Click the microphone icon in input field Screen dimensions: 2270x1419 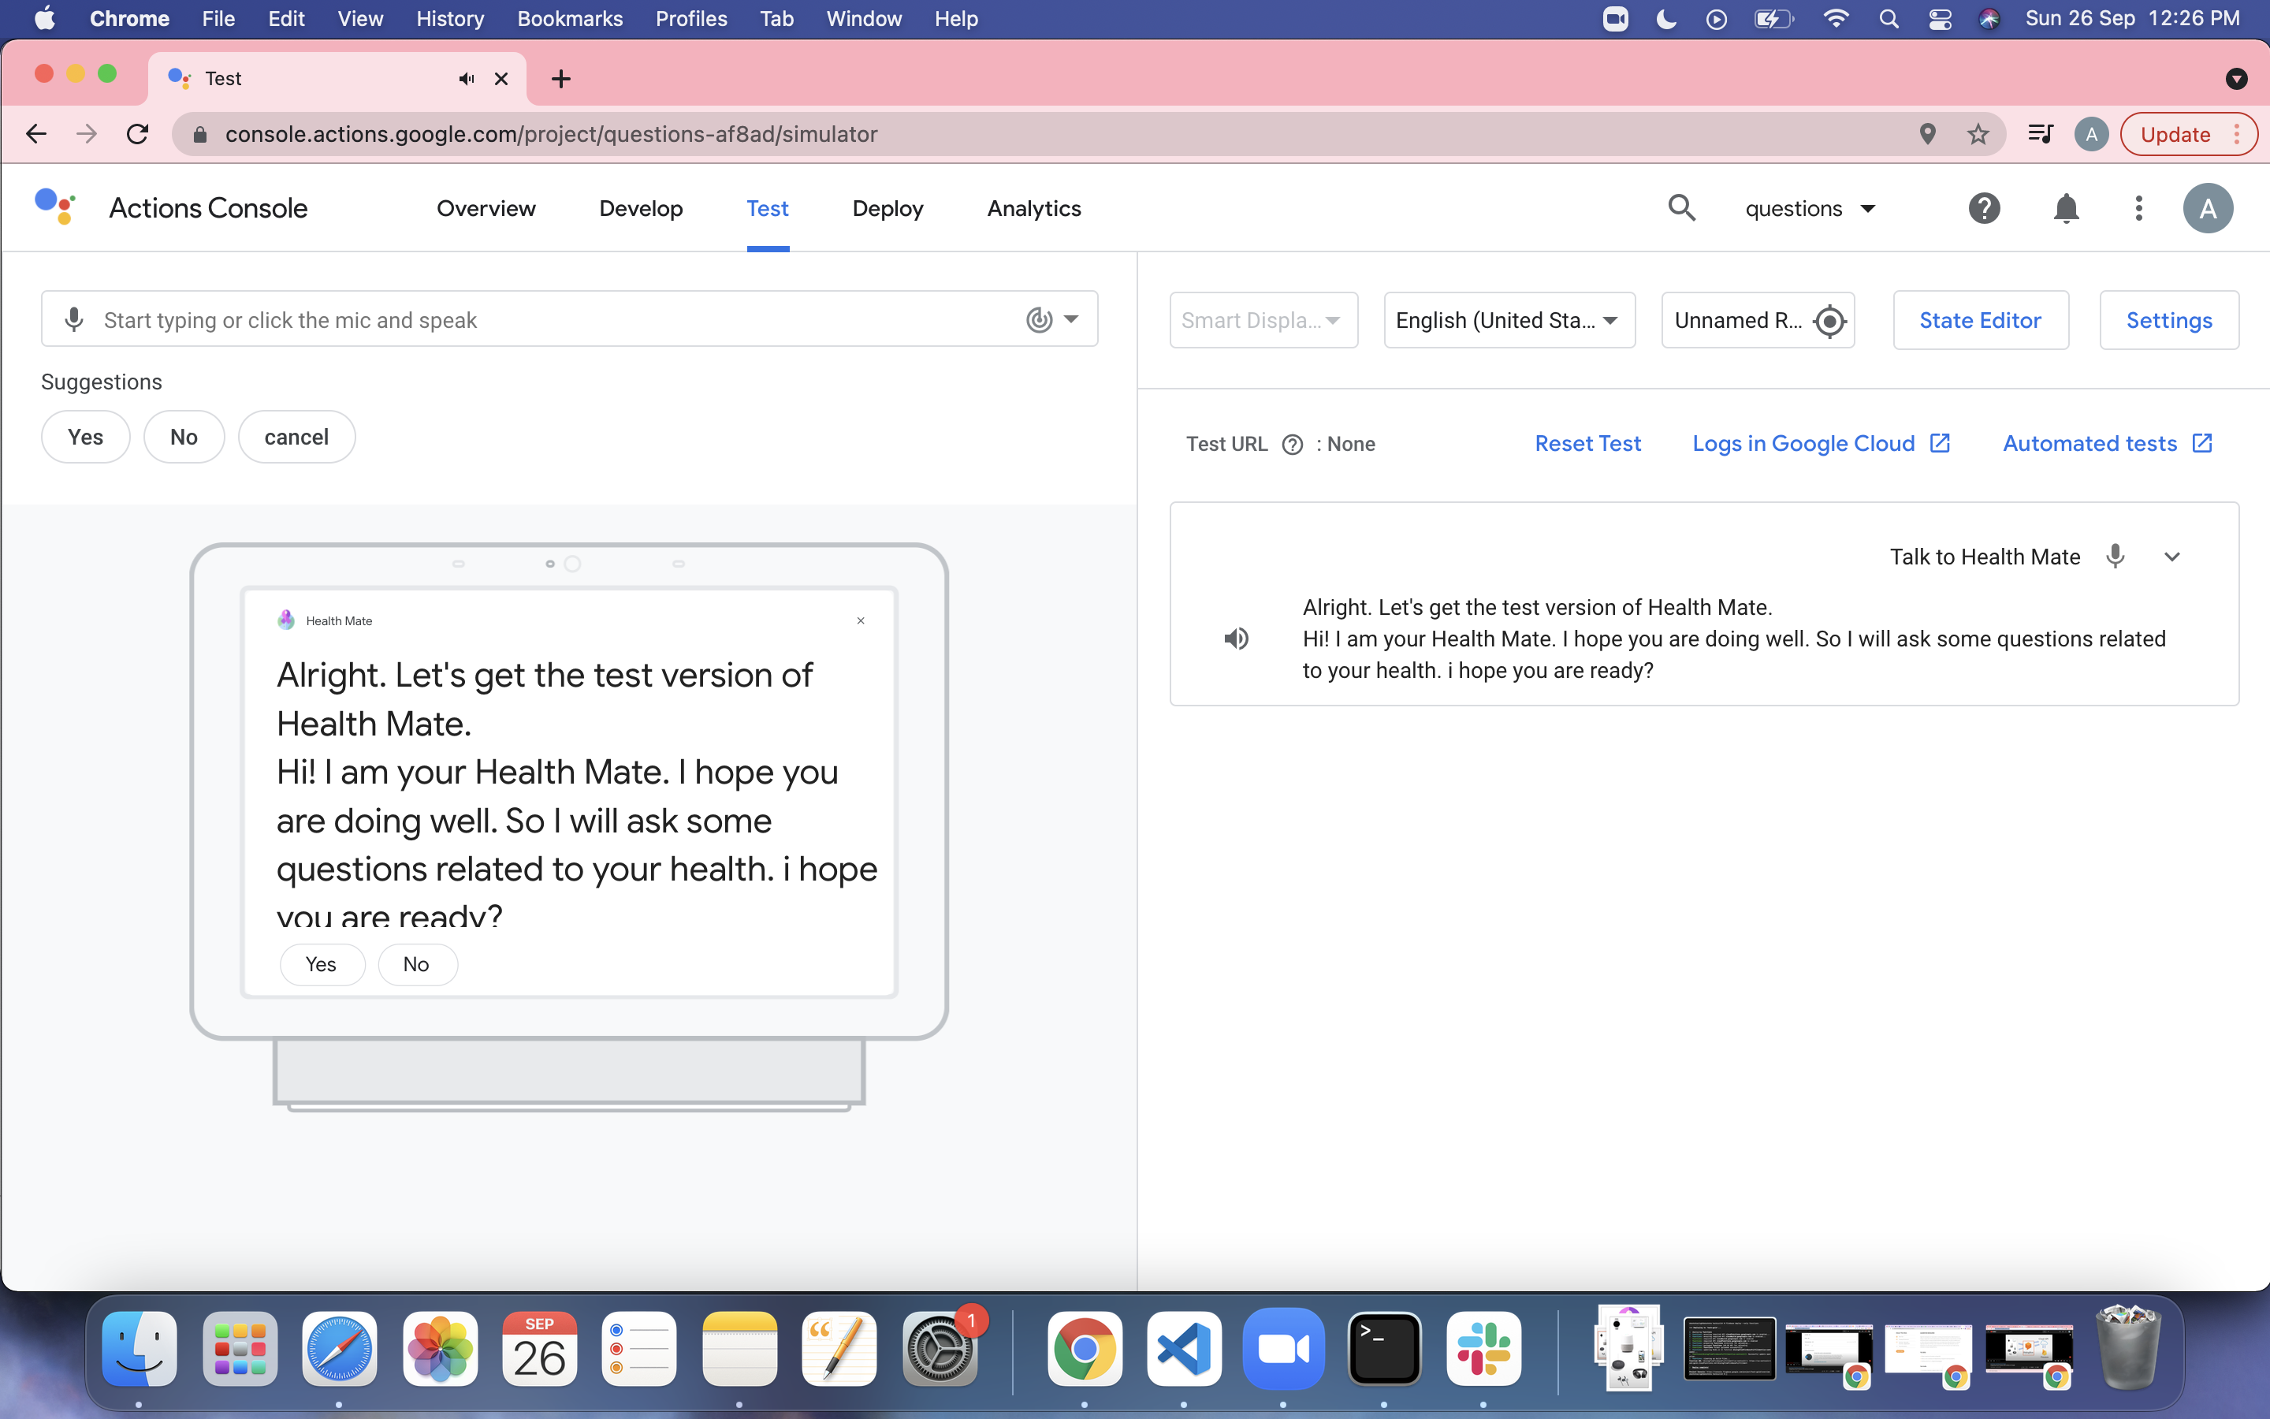[74, 320]
